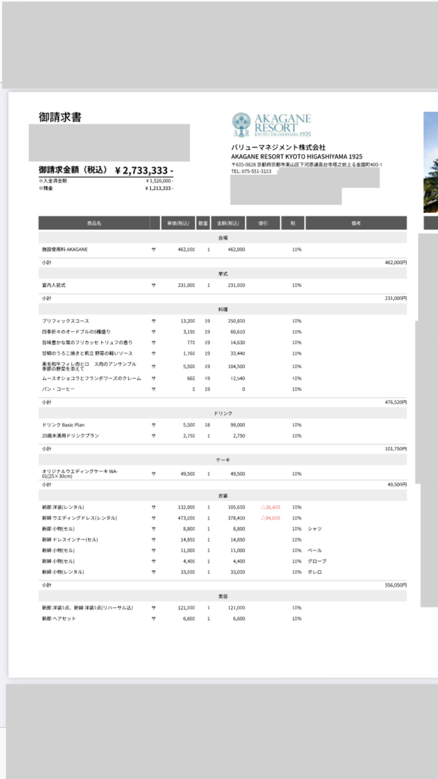Click the postal address line 〒605-0828
438x779 pixels.
[307, 165]
